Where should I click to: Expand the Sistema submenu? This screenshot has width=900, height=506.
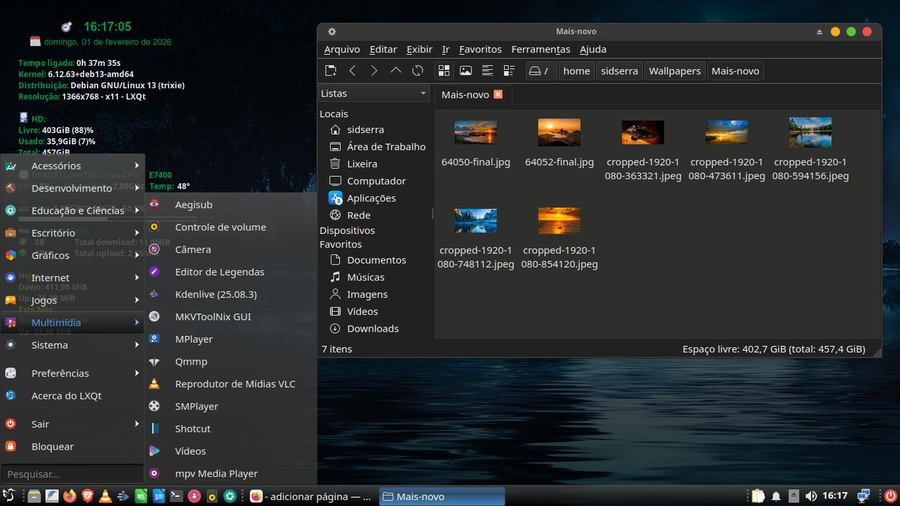coord(72,345)
